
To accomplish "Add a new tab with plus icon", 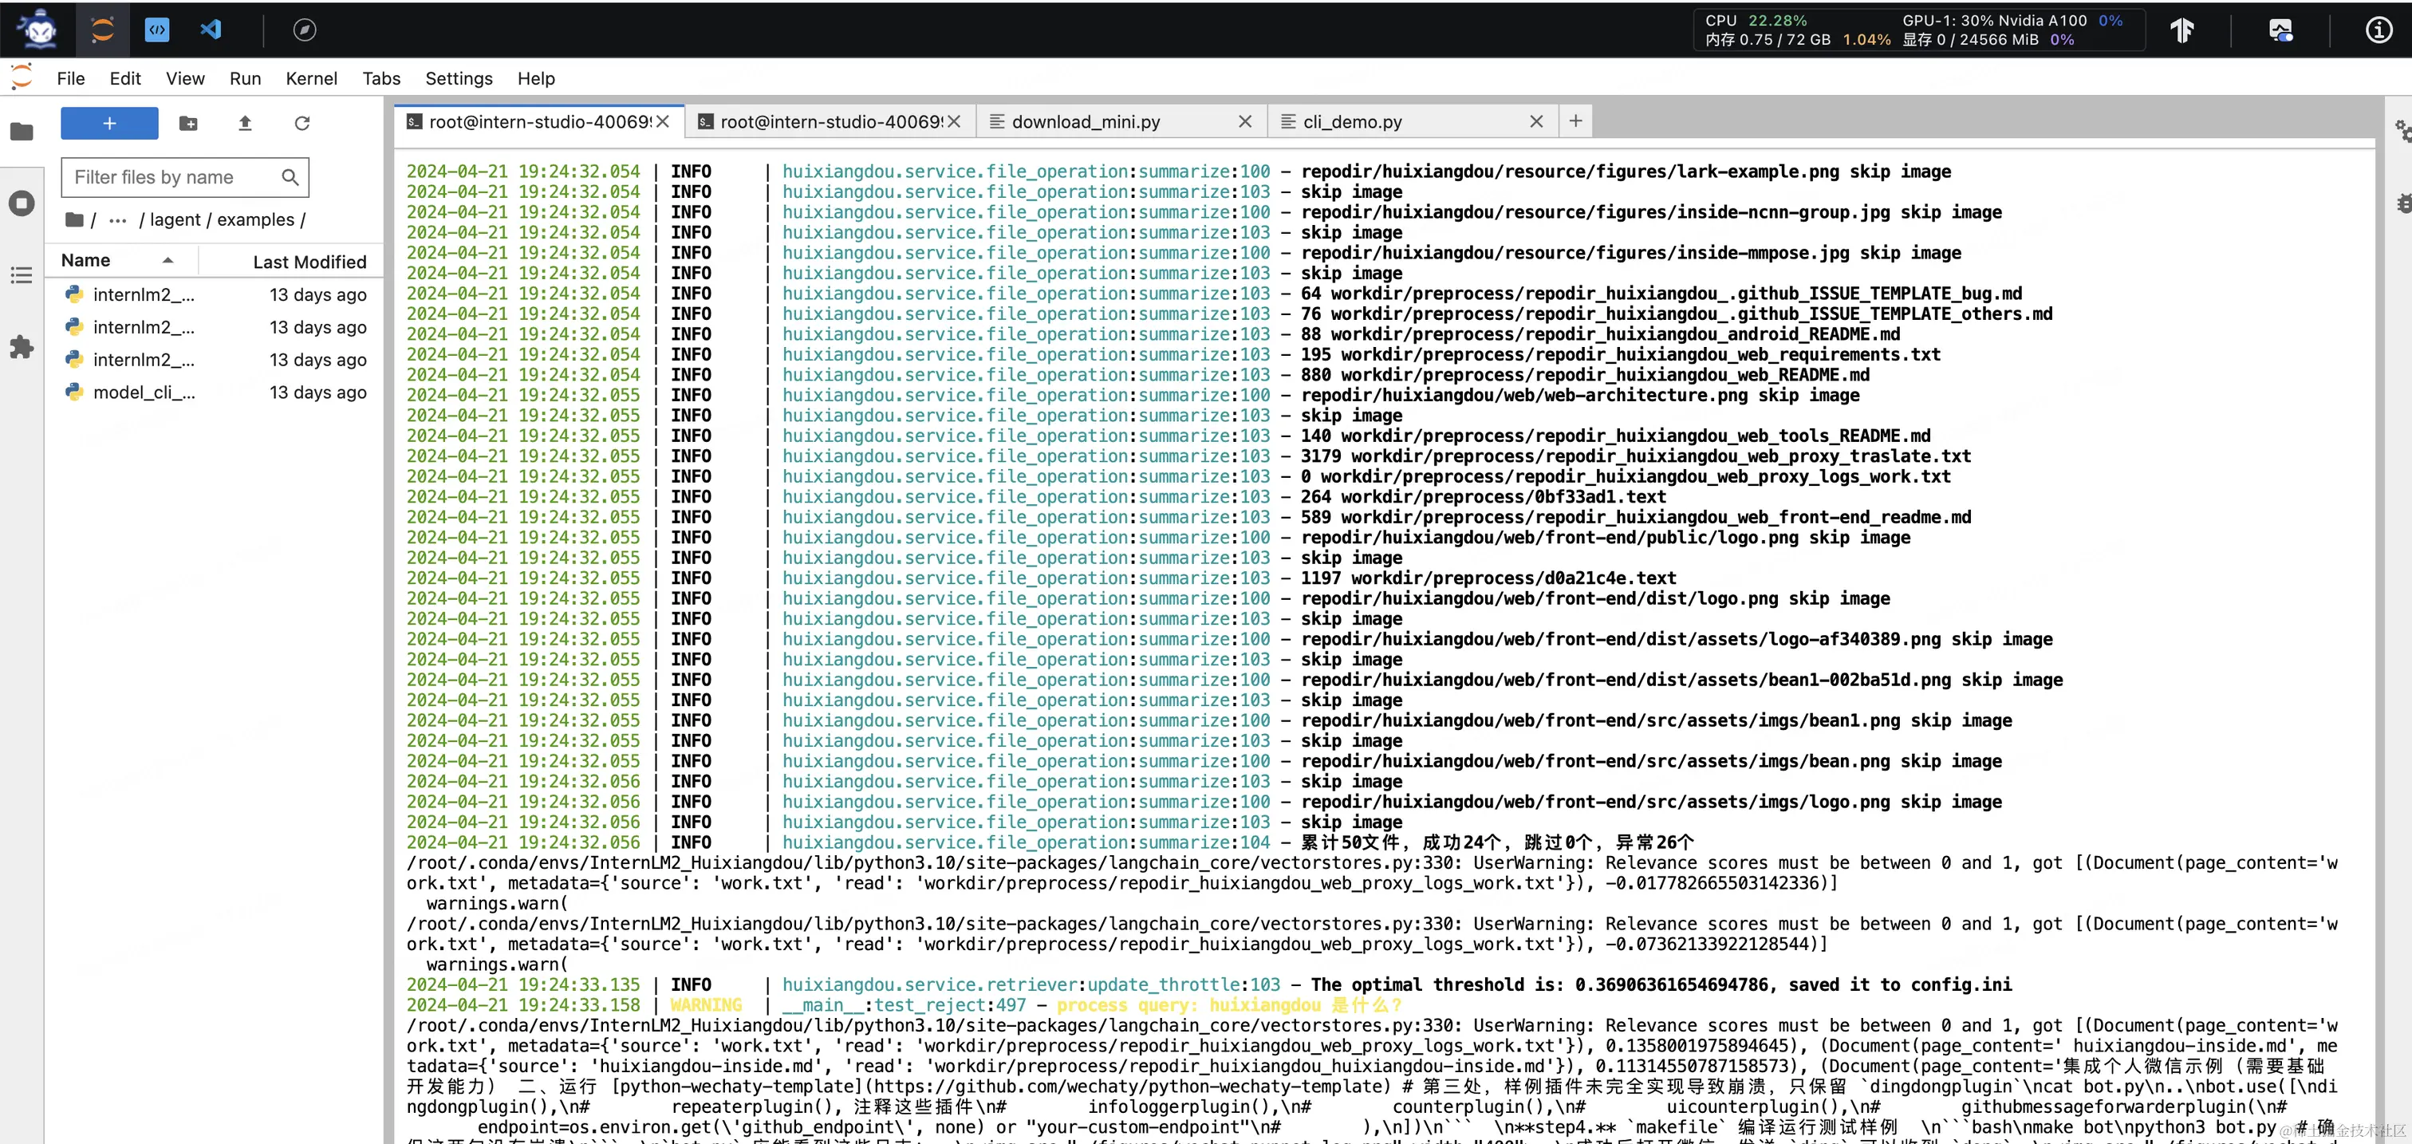I will click(1576, 120).
